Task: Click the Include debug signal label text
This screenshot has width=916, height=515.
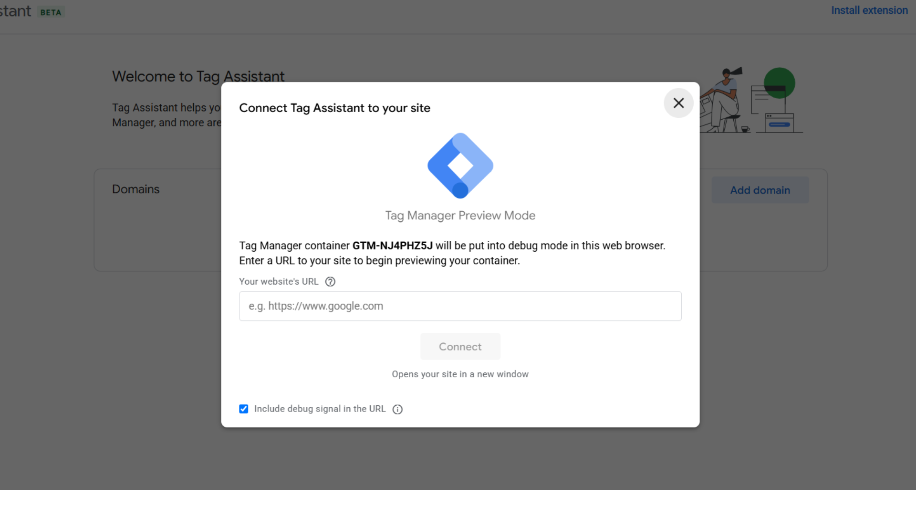Action: point(320,409)
